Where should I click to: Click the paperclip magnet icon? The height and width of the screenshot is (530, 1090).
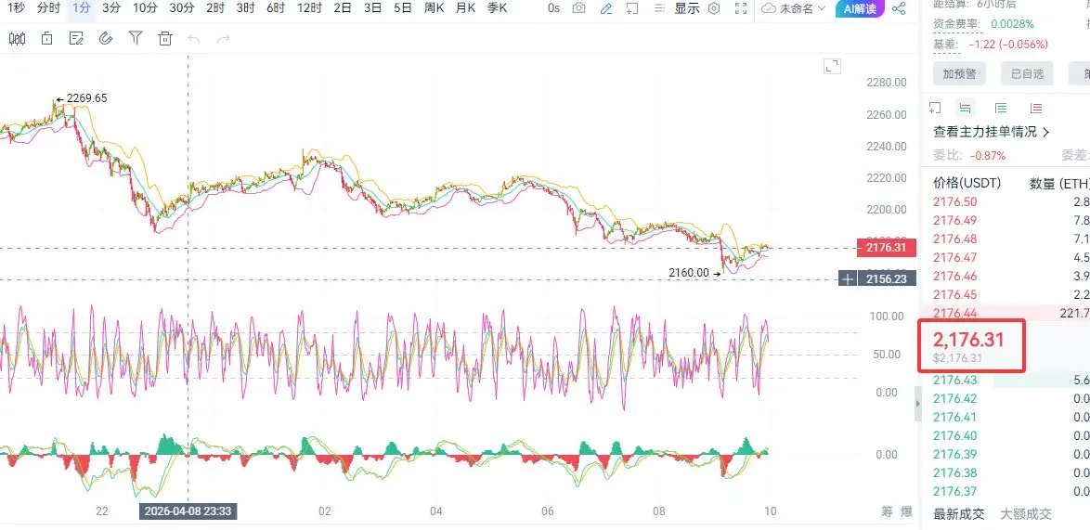(106, 38)
